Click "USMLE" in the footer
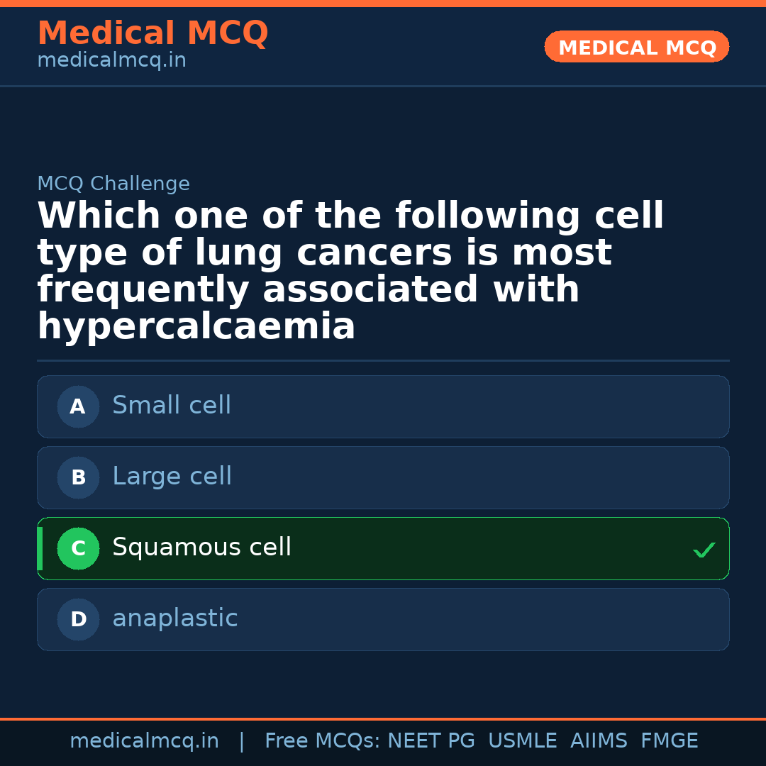The width and height of the screenshot is (766, 766). (522, 741)
